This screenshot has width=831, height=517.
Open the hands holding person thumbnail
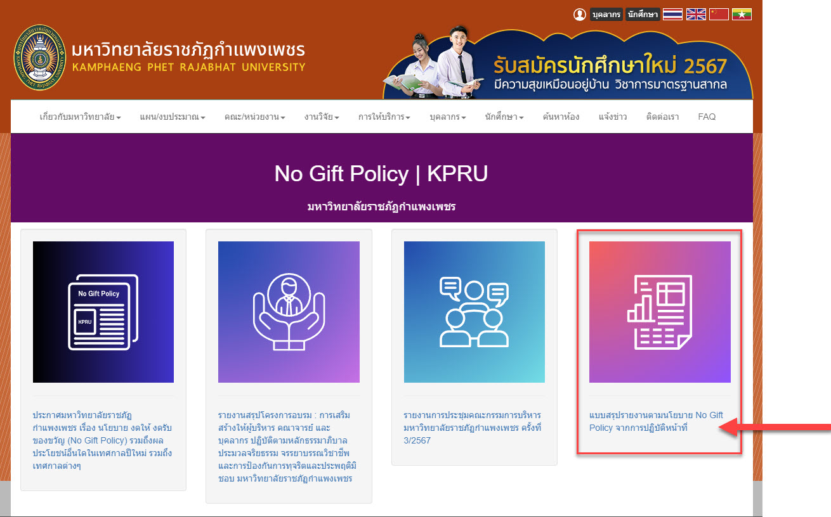point(289,312)
